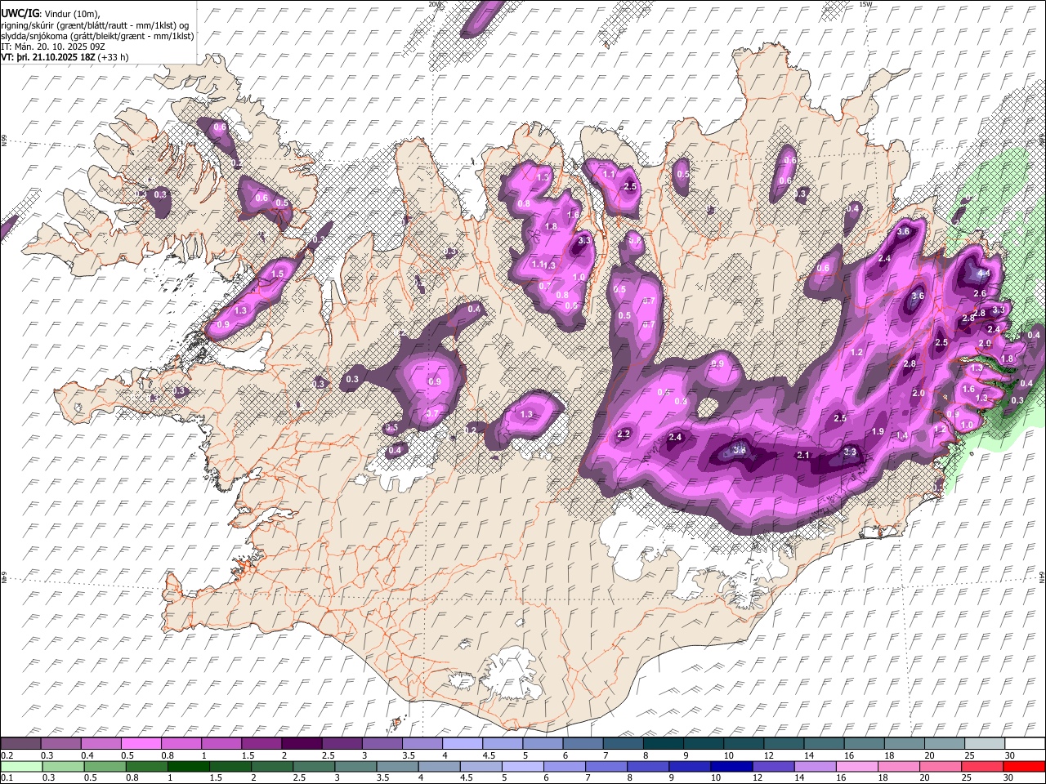
Task: Click the 'UWC/IG: Vindur (10m),' title line
Action: (x=51, y=14)
